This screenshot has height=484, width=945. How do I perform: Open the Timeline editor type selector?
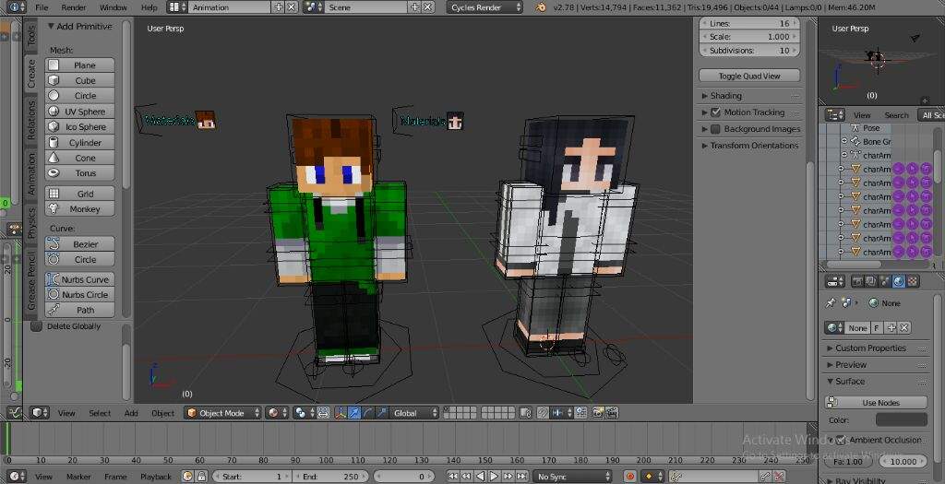(18, 477)
